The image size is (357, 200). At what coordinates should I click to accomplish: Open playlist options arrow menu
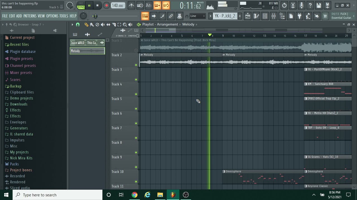[72, 25]
